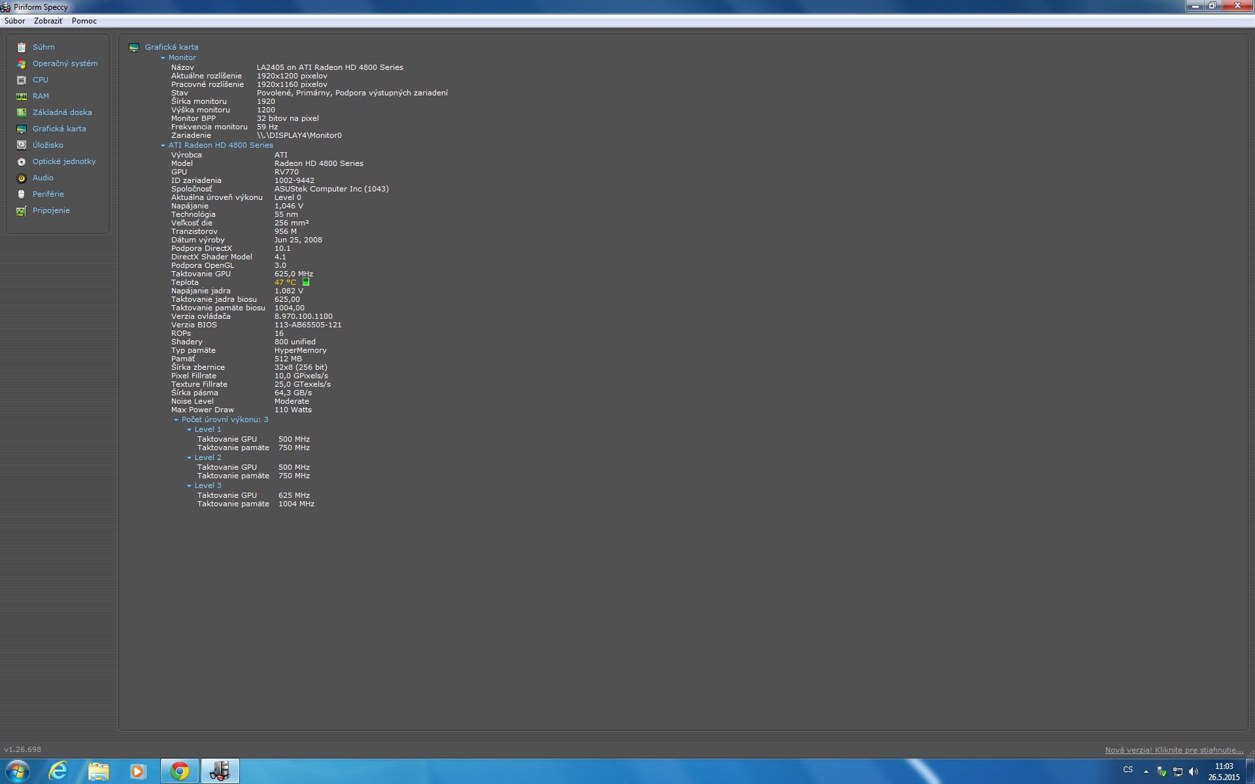This screenshot has width=1255, height=784.
Task: Click the network tray icon
Action: coord(1178,772)
